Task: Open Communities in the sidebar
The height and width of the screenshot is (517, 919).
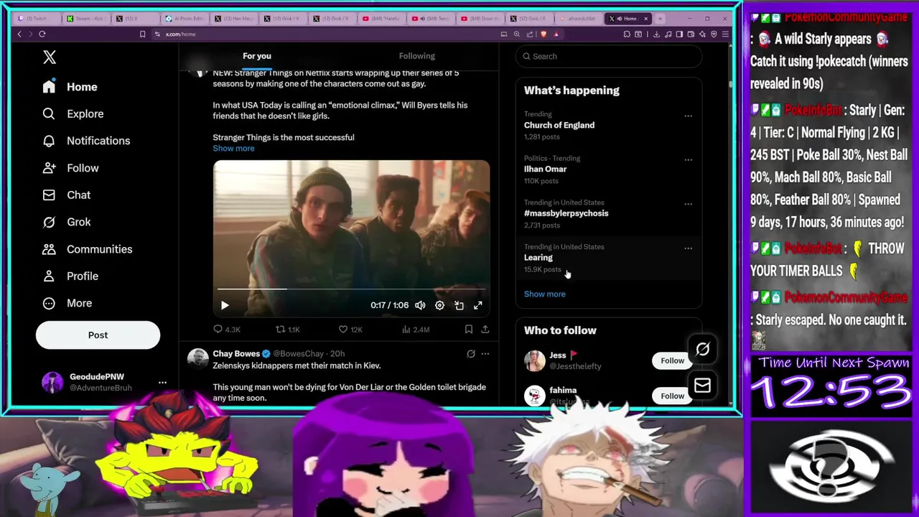Action: [x=86, y=249]
